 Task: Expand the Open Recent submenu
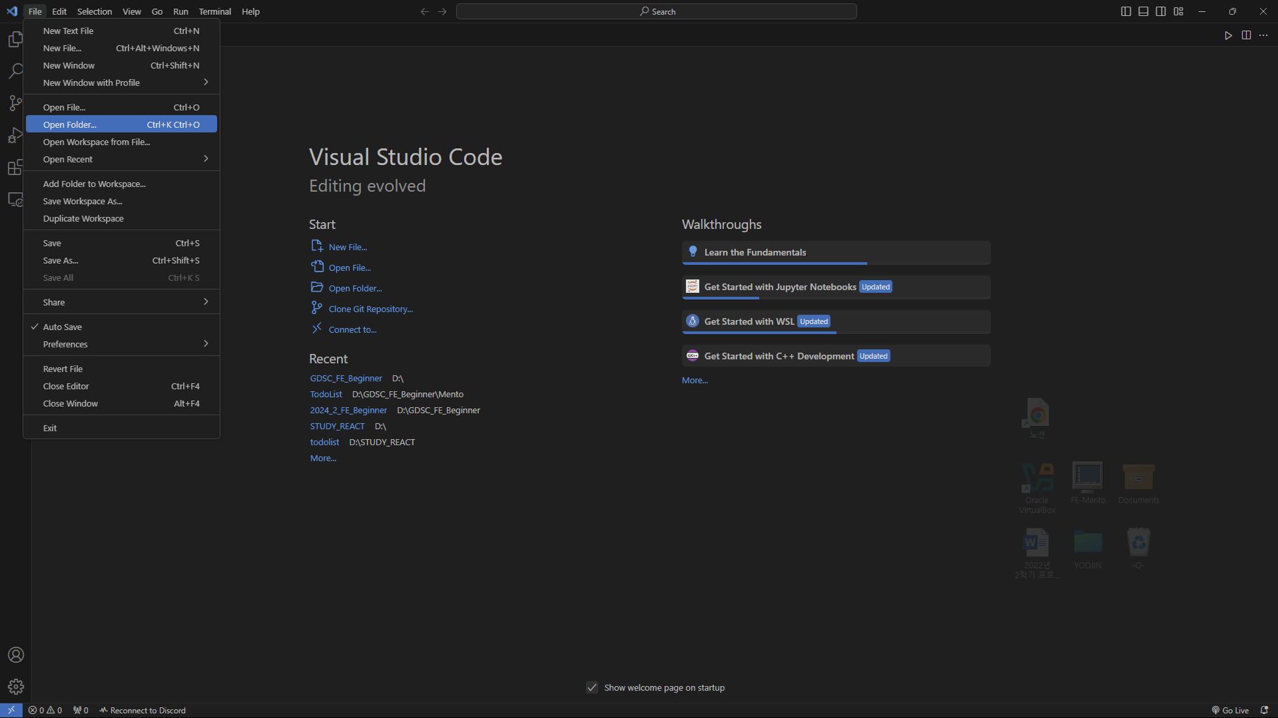(67, 159)
